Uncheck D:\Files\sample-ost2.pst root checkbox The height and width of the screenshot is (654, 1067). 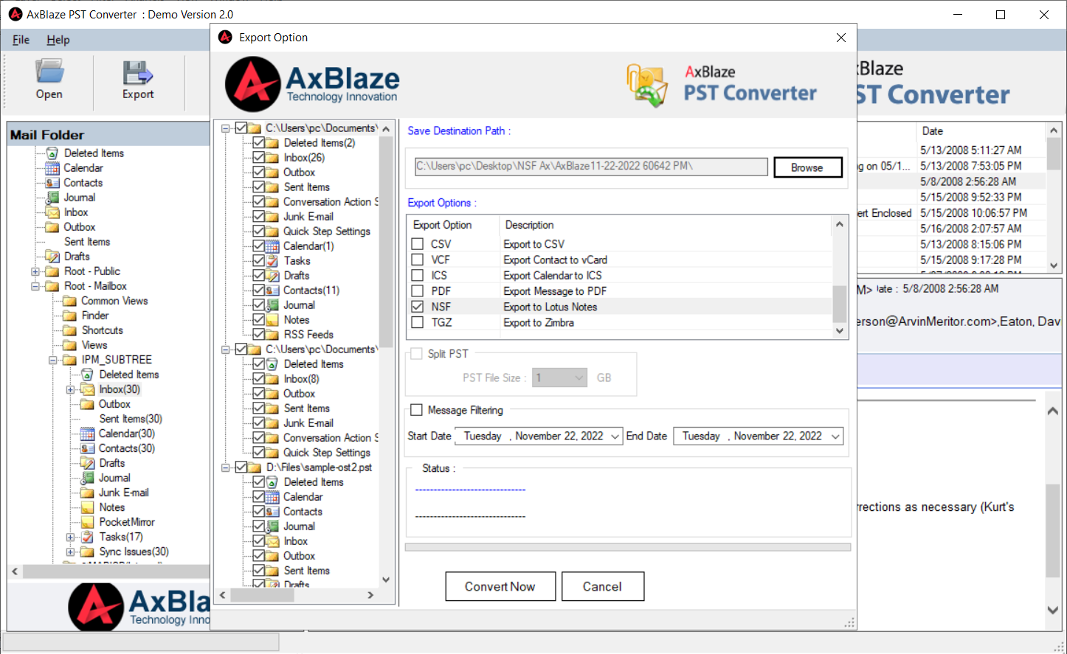click(241, 467)
